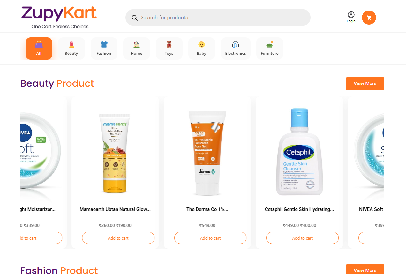Open the Electronics headphones category
406x274 pixels.
click(236, 48)
